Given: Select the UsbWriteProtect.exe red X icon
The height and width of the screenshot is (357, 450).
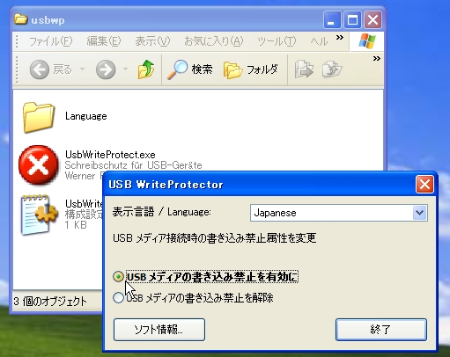Looking at the screenshot, I should [39, 164].
